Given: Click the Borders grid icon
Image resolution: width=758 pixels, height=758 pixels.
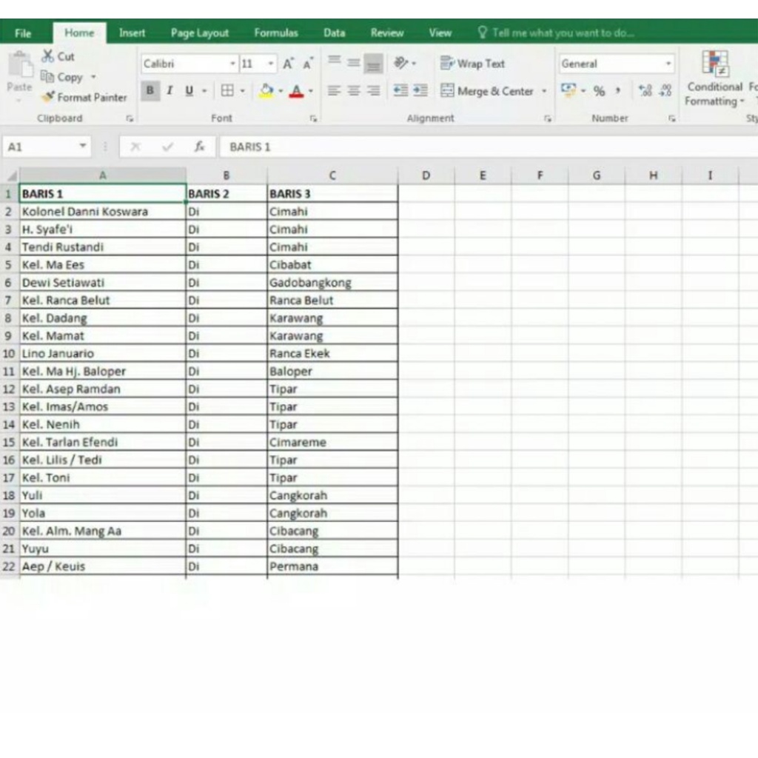Looking at the screenshot, I should point(227,90).
